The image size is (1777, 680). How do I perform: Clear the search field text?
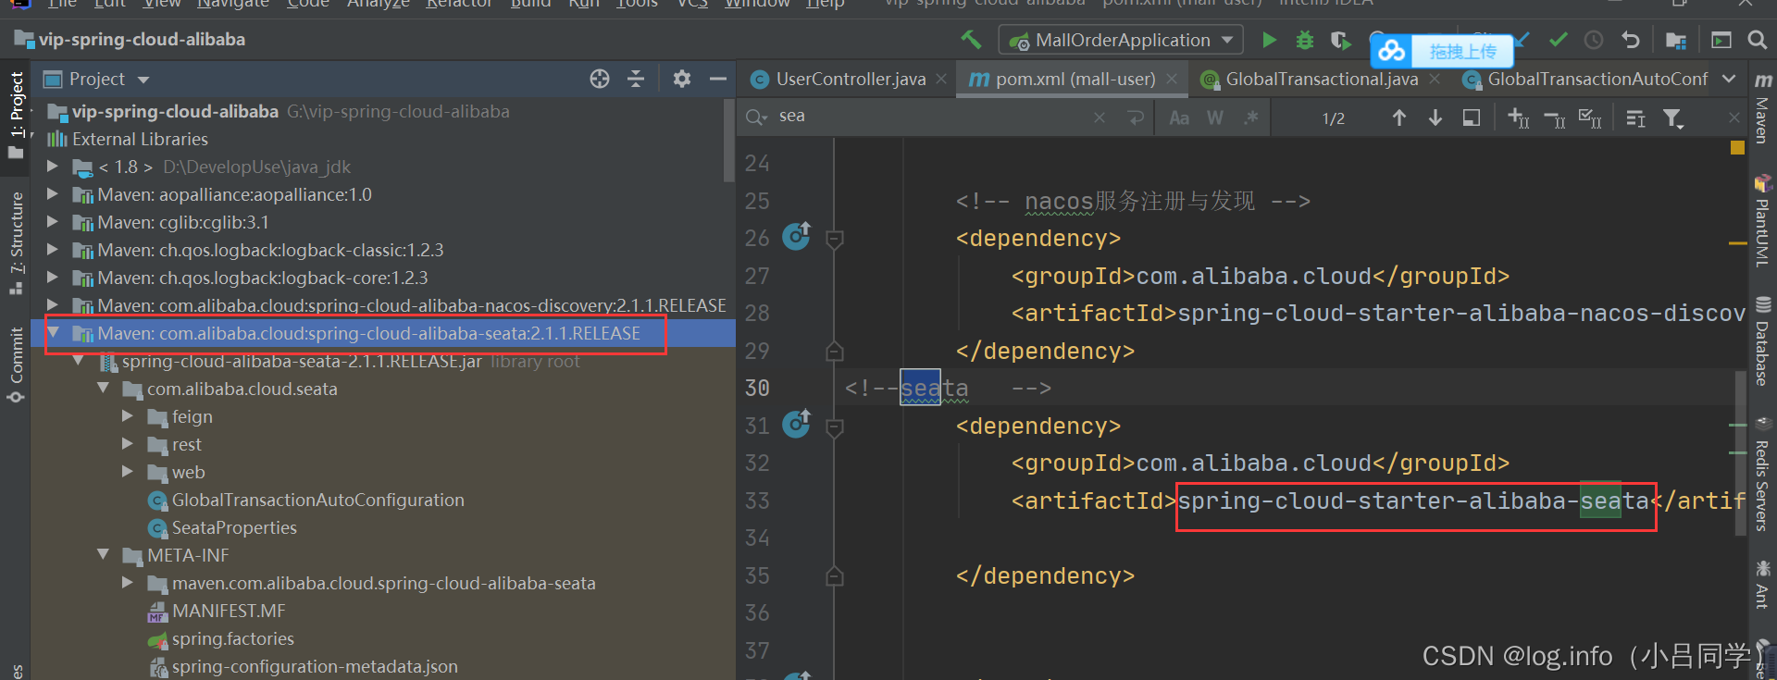point(1099,117)
